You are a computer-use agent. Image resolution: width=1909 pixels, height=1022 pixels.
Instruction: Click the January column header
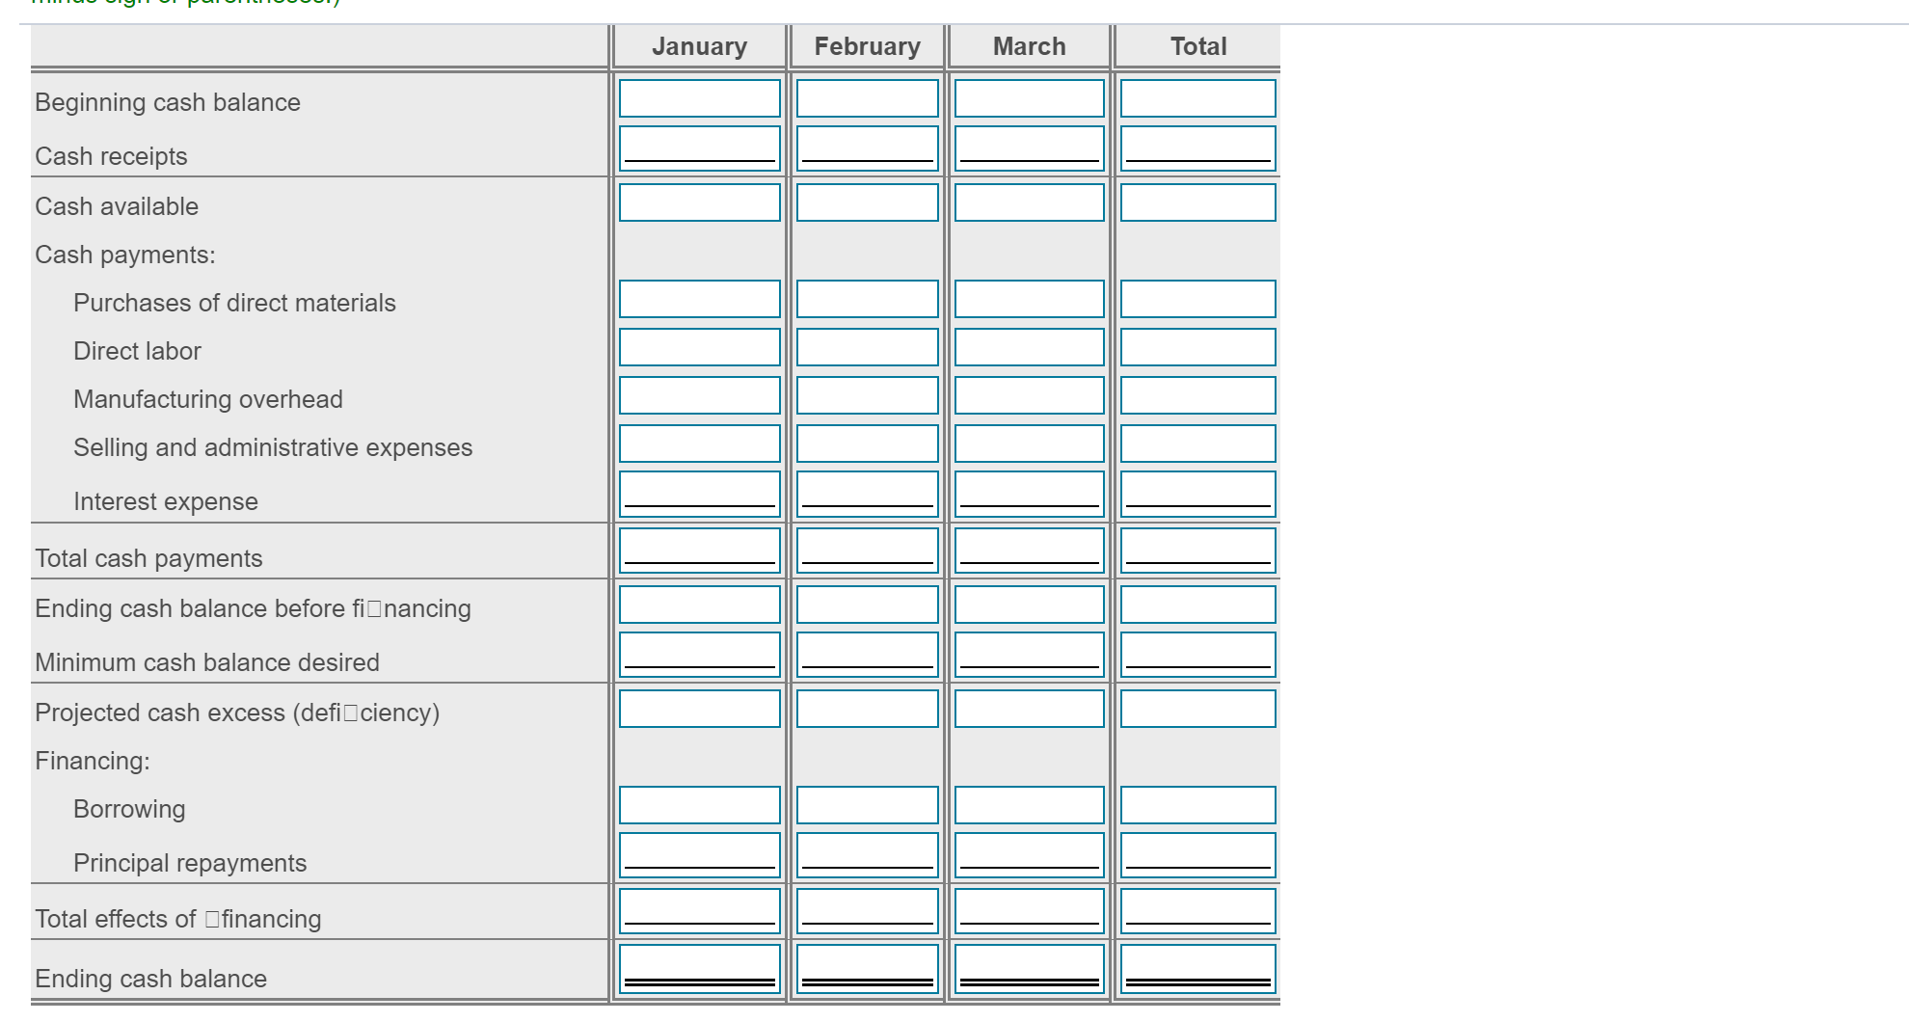[x=699, y=46]
